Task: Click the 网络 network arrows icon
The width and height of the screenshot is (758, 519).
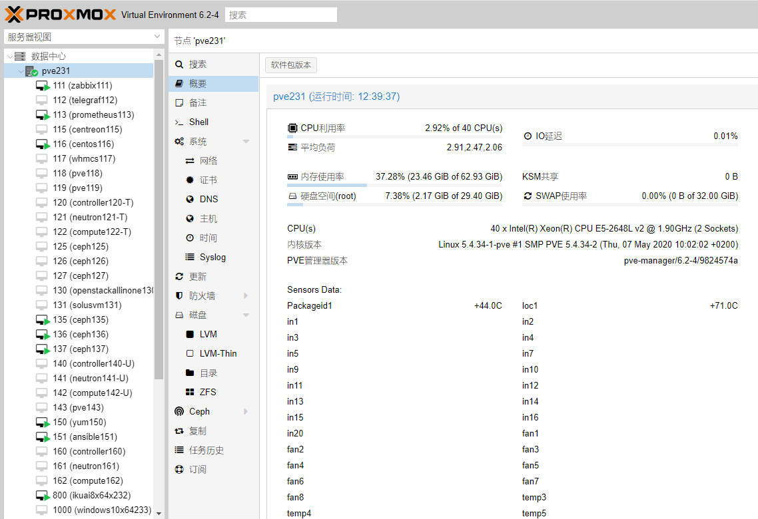Action: click(x=190, y=161)
